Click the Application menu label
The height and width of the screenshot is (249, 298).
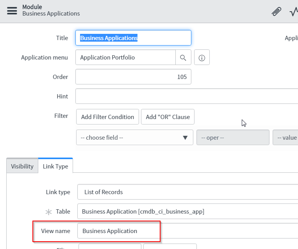45,57
